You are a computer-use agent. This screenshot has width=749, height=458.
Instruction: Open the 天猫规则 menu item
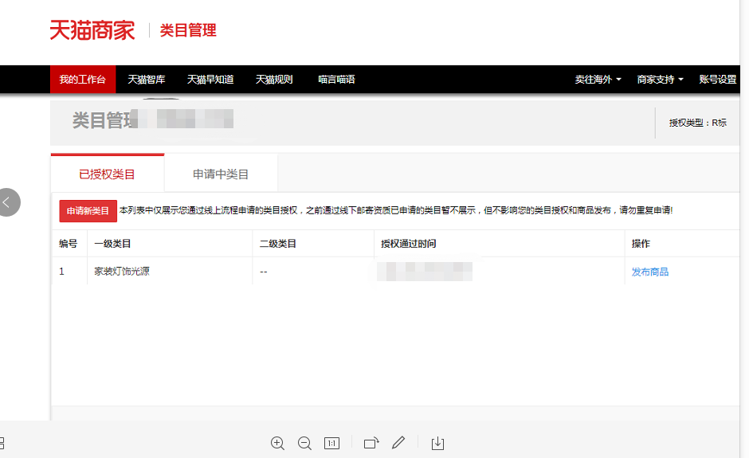pos(274,80)
